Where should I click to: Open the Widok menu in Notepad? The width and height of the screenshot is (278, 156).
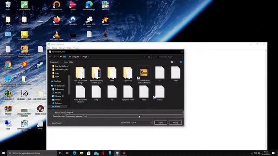[x=69, y=48]
